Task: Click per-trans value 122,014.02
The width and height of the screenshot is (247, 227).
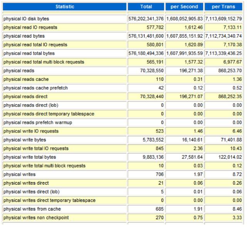Action: [x=230, y=157]
